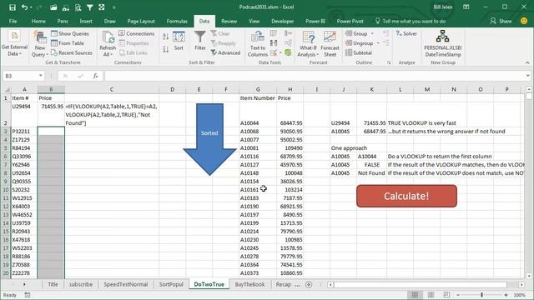Click Tell me what you want to do
Screen dimensions: 534x300
[x=411, y=21]
